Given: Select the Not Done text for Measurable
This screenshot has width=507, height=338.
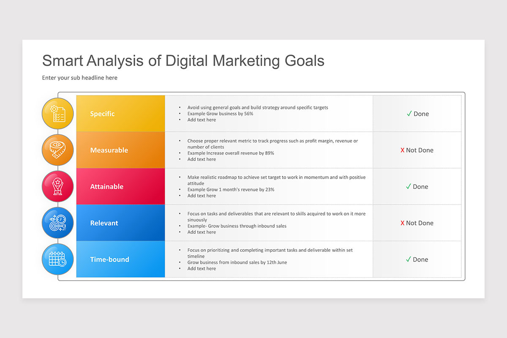Looking at the screenshot, I should pyautogui.click(x=420, y=150).
